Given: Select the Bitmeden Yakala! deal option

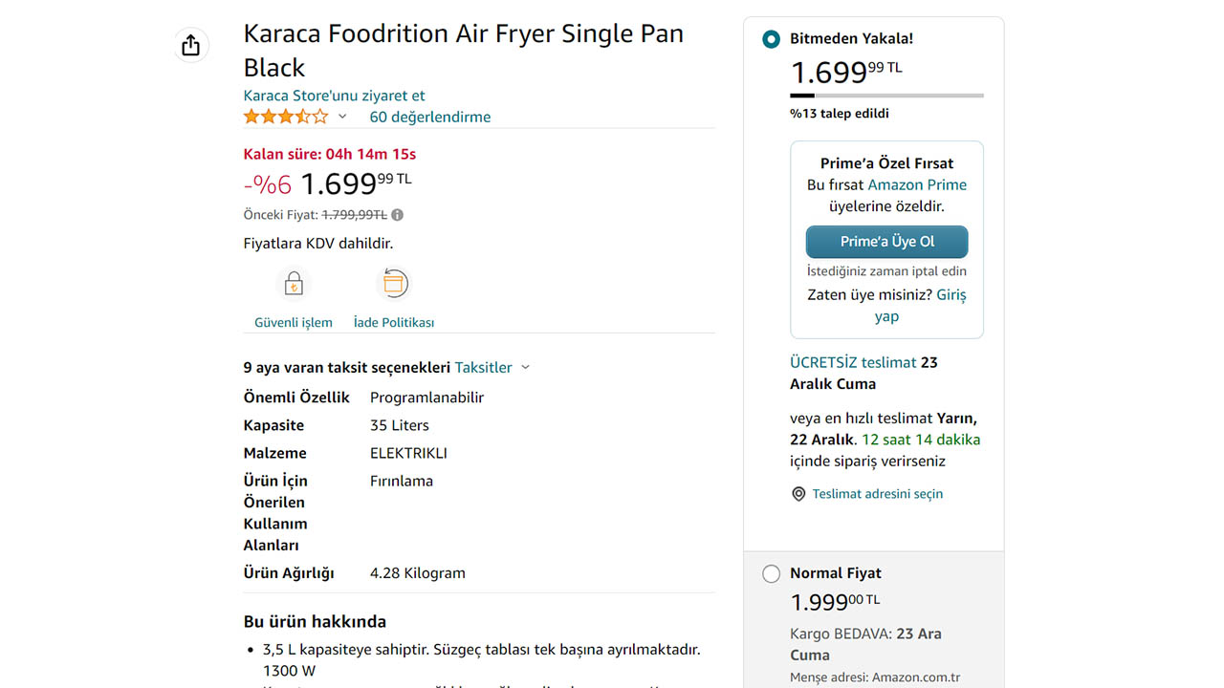Looking at the screenshot, I should (771, 39).
